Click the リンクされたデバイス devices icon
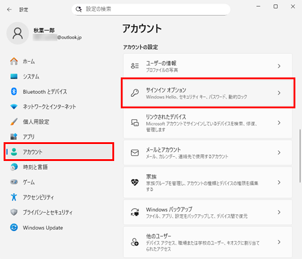This screenshot has width=302, height=259. (135, 123)
